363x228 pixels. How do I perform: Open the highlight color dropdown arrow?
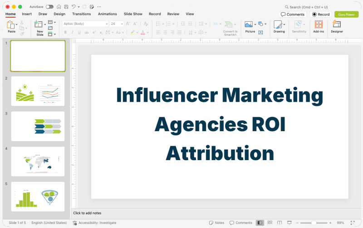pos(137,33)
